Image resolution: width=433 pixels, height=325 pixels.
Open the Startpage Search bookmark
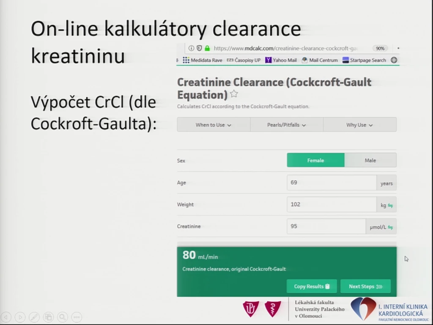(x=364, y=60)
